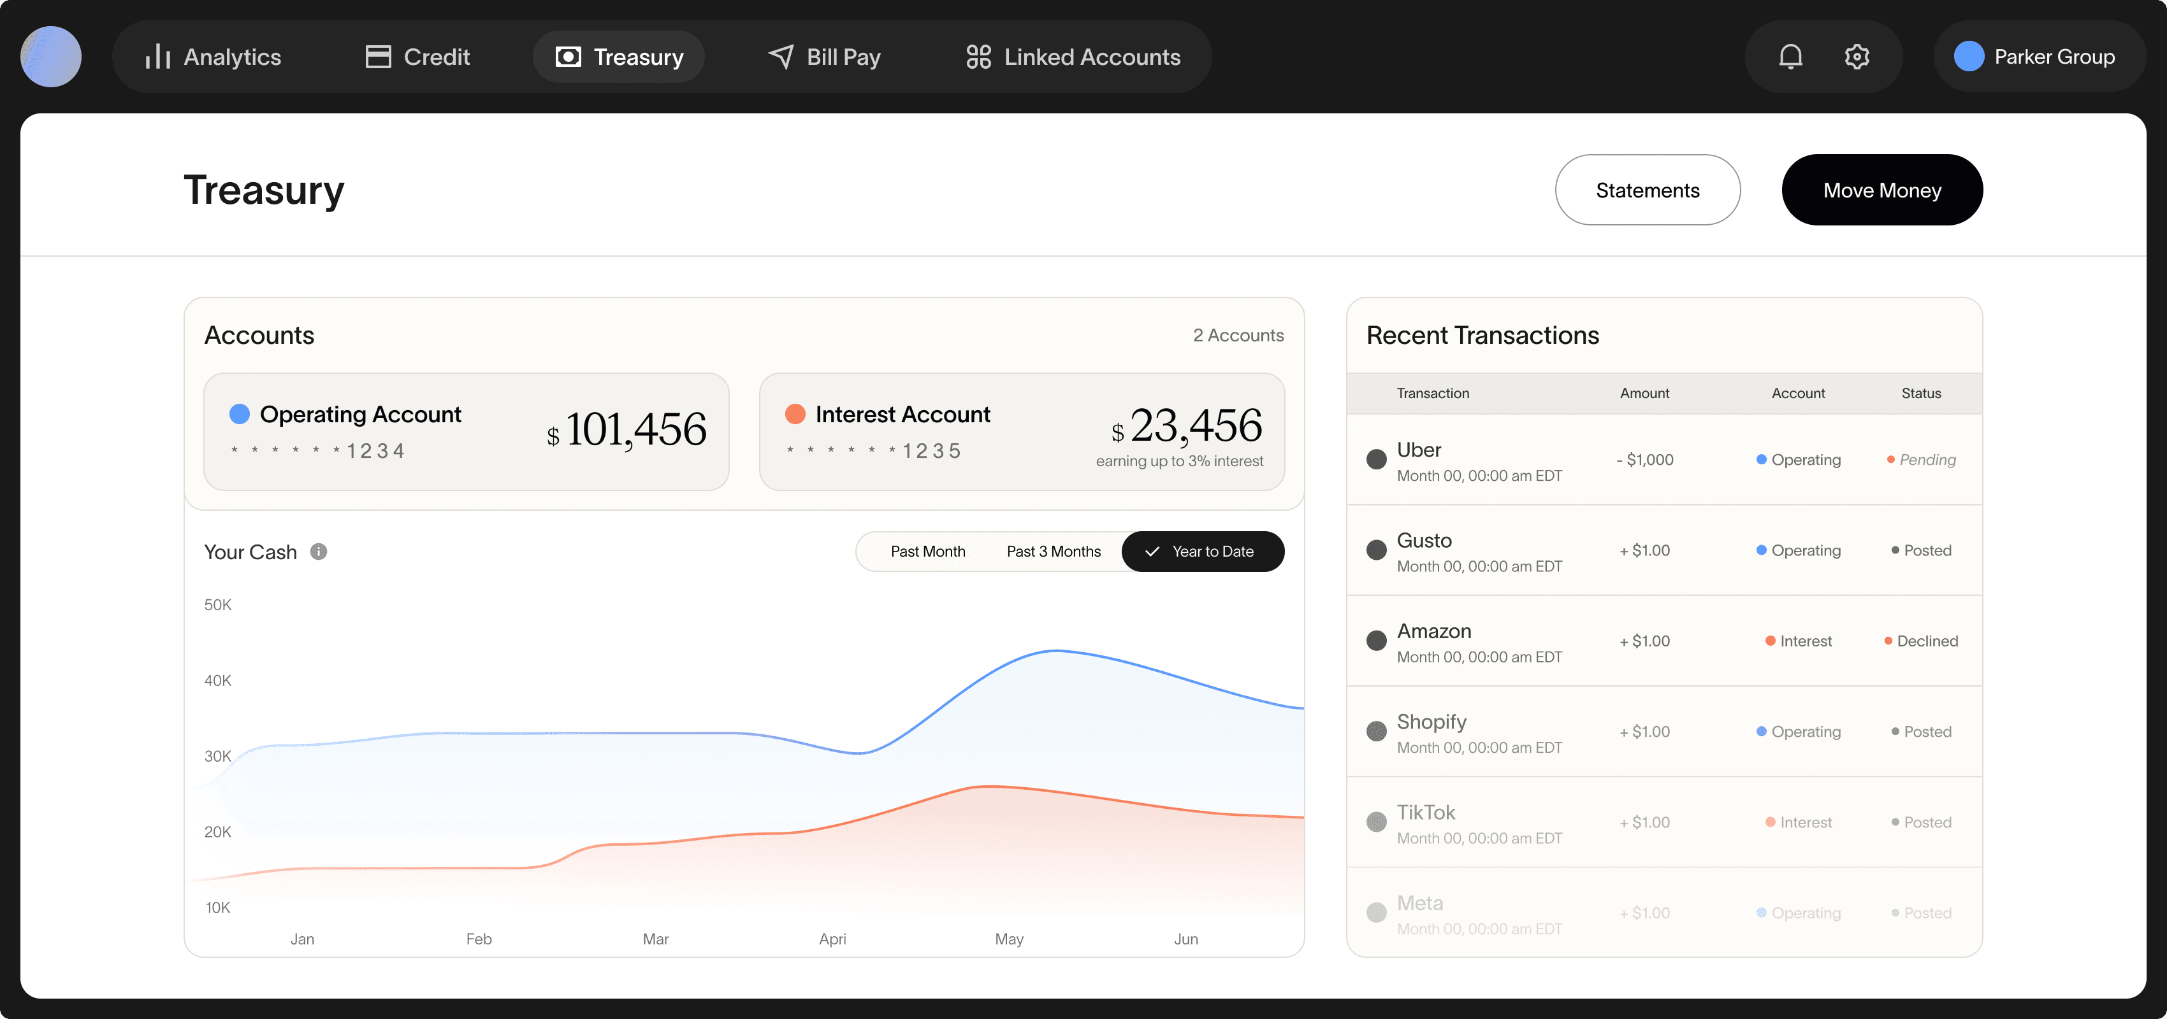Select the Year to Date range option
The width and height of the screenshot is (2167, 1019).
pos(1202,552)
